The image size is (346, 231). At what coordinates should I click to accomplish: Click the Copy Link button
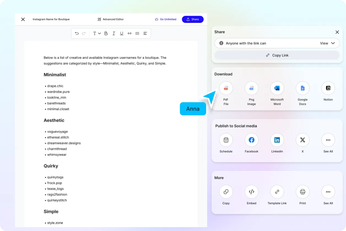click(x=277, y=55)
